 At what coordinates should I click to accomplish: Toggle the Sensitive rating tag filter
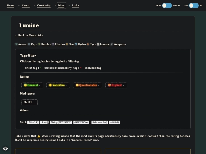[58, 85]
